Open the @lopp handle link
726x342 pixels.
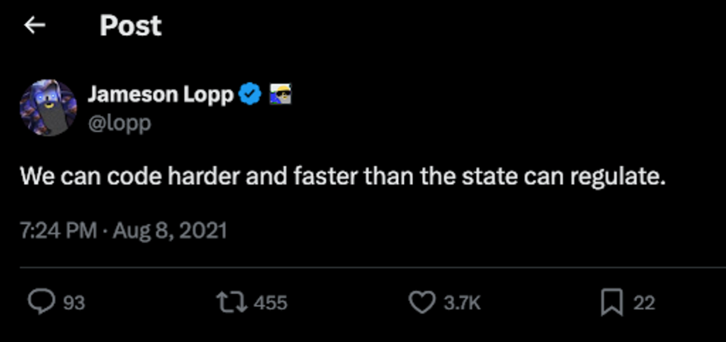119,123
